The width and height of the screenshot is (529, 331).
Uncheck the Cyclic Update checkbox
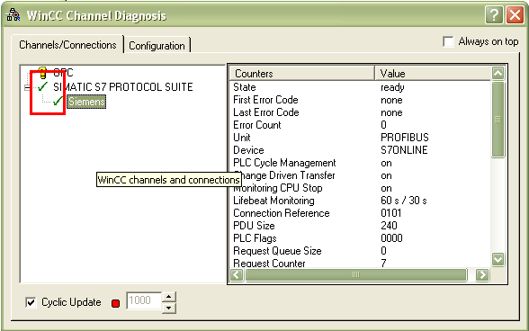click(31, 302)
